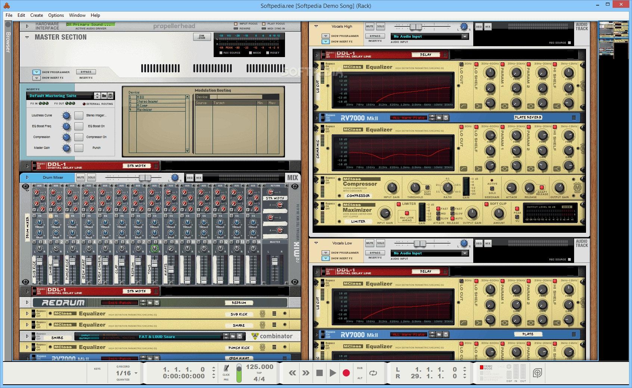Click the Compressor Threshold knob

(415, 187)
